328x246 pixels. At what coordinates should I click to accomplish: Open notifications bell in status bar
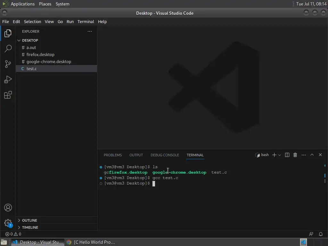click(321, 234)
